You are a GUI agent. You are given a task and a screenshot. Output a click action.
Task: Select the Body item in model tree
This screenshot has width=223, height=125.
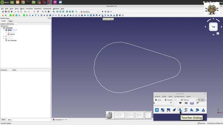click(x=10, y=30)
